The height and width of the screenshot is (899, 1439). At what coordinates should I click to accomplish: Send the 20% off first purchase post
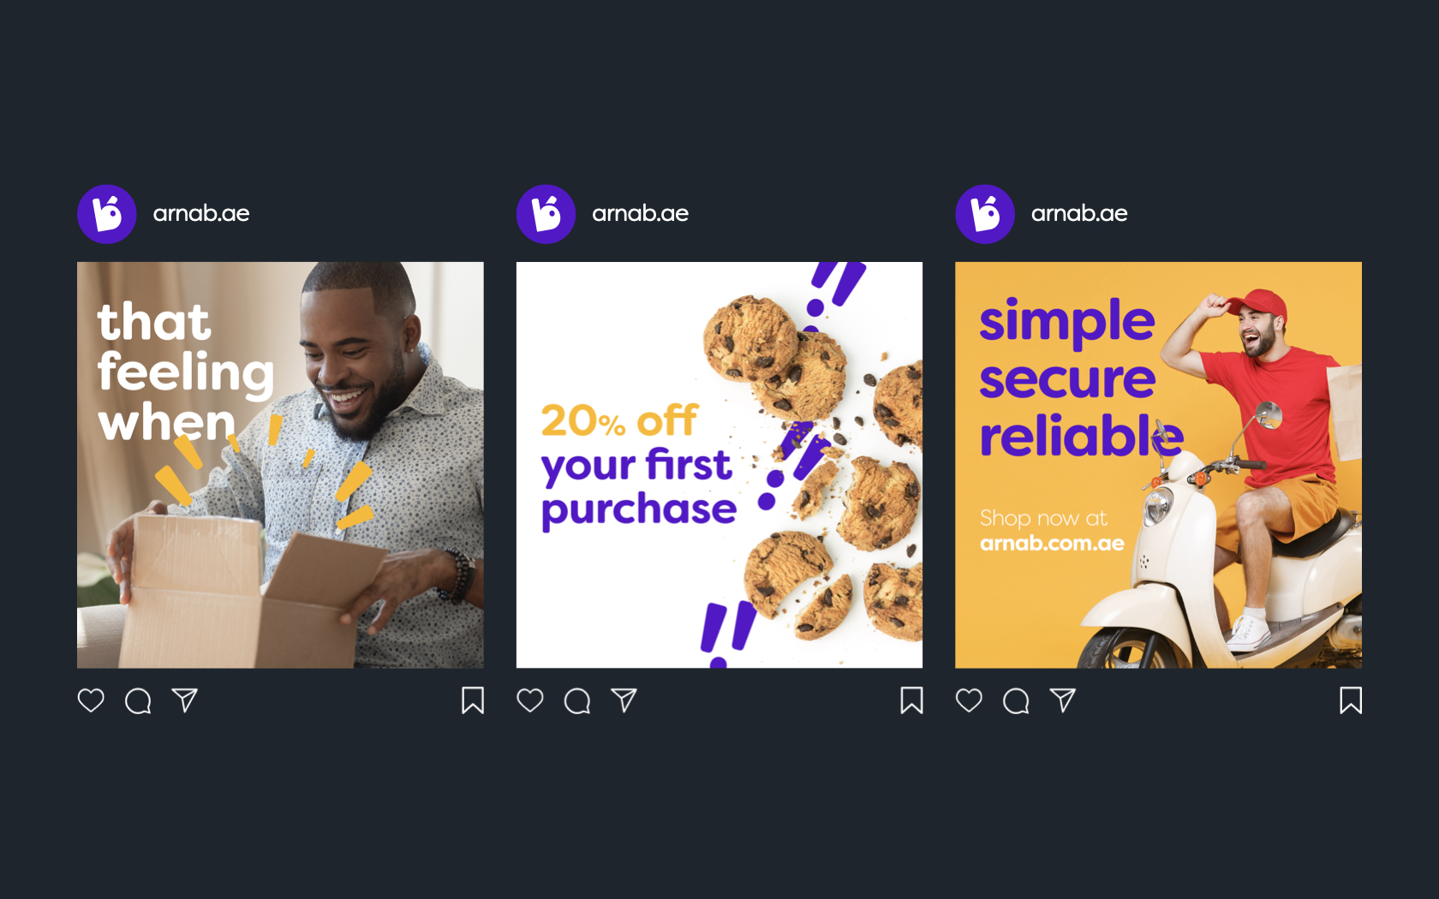pyautogui.click(x=624, y=700)
